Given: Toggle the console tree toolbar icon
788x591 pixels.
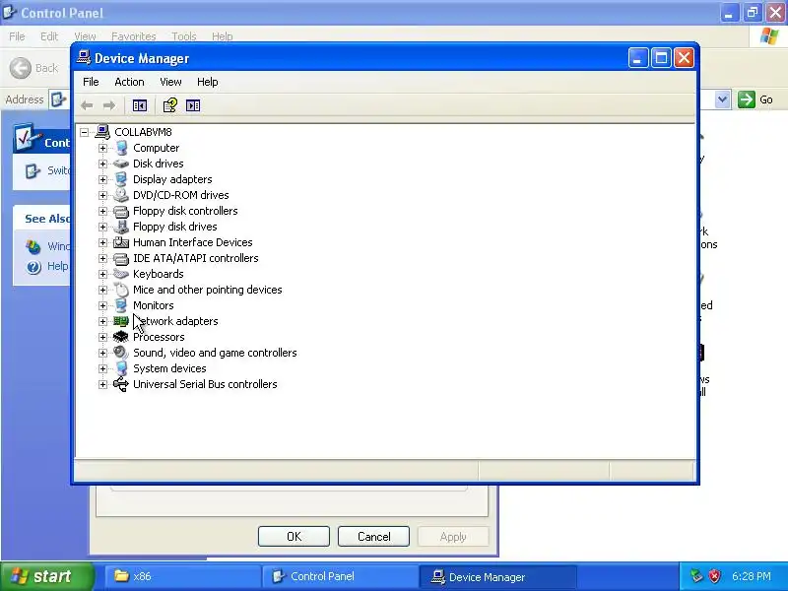Looking at the screenshot, I should click(140, 105).
